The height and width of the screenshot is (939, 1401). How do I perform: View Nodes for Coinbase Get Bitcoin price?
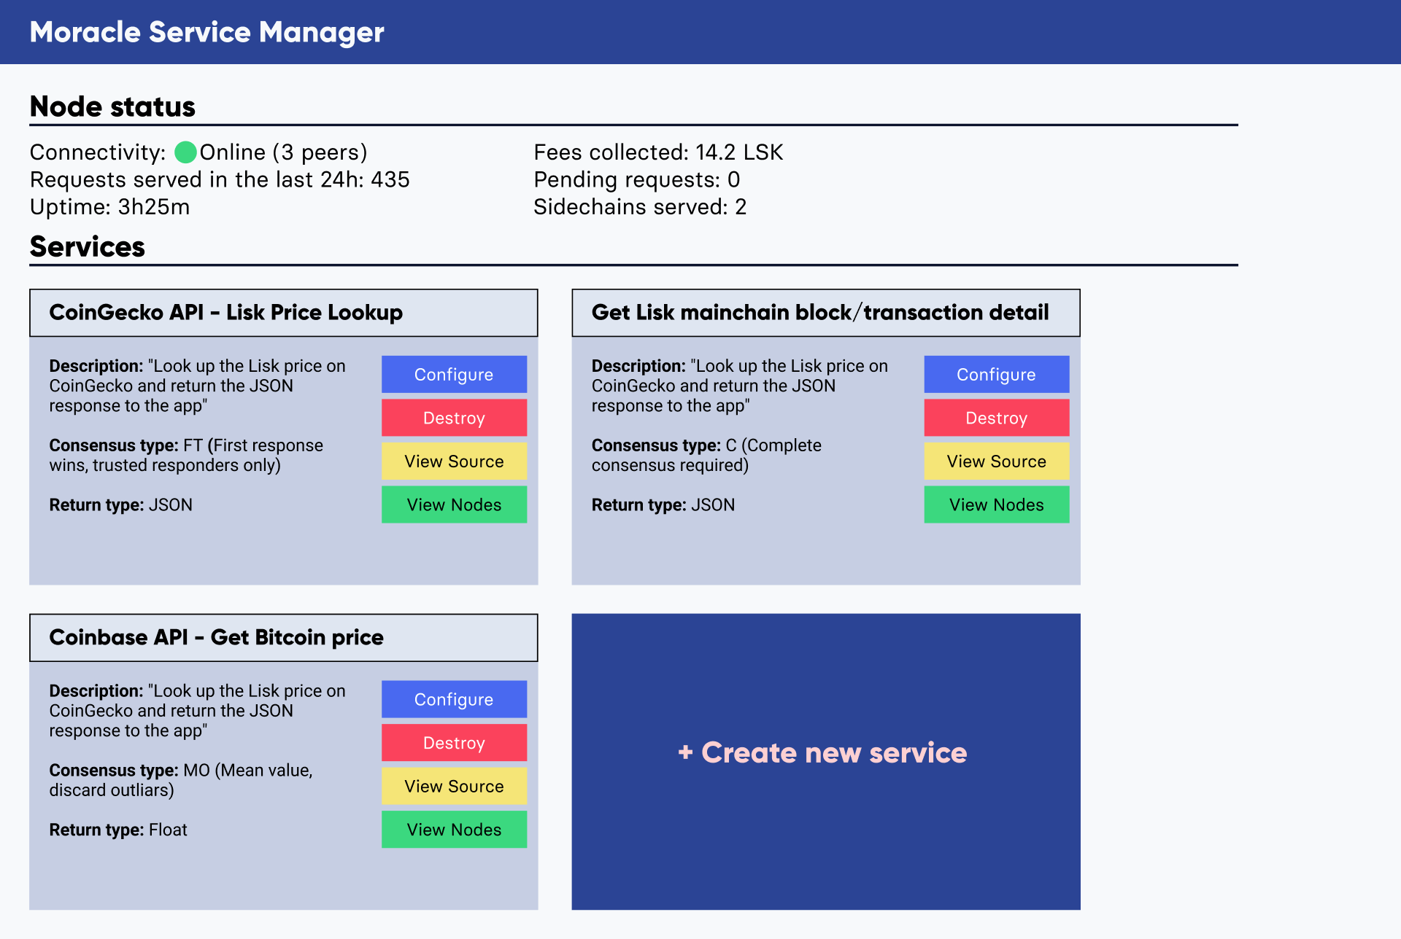point(454,830)
